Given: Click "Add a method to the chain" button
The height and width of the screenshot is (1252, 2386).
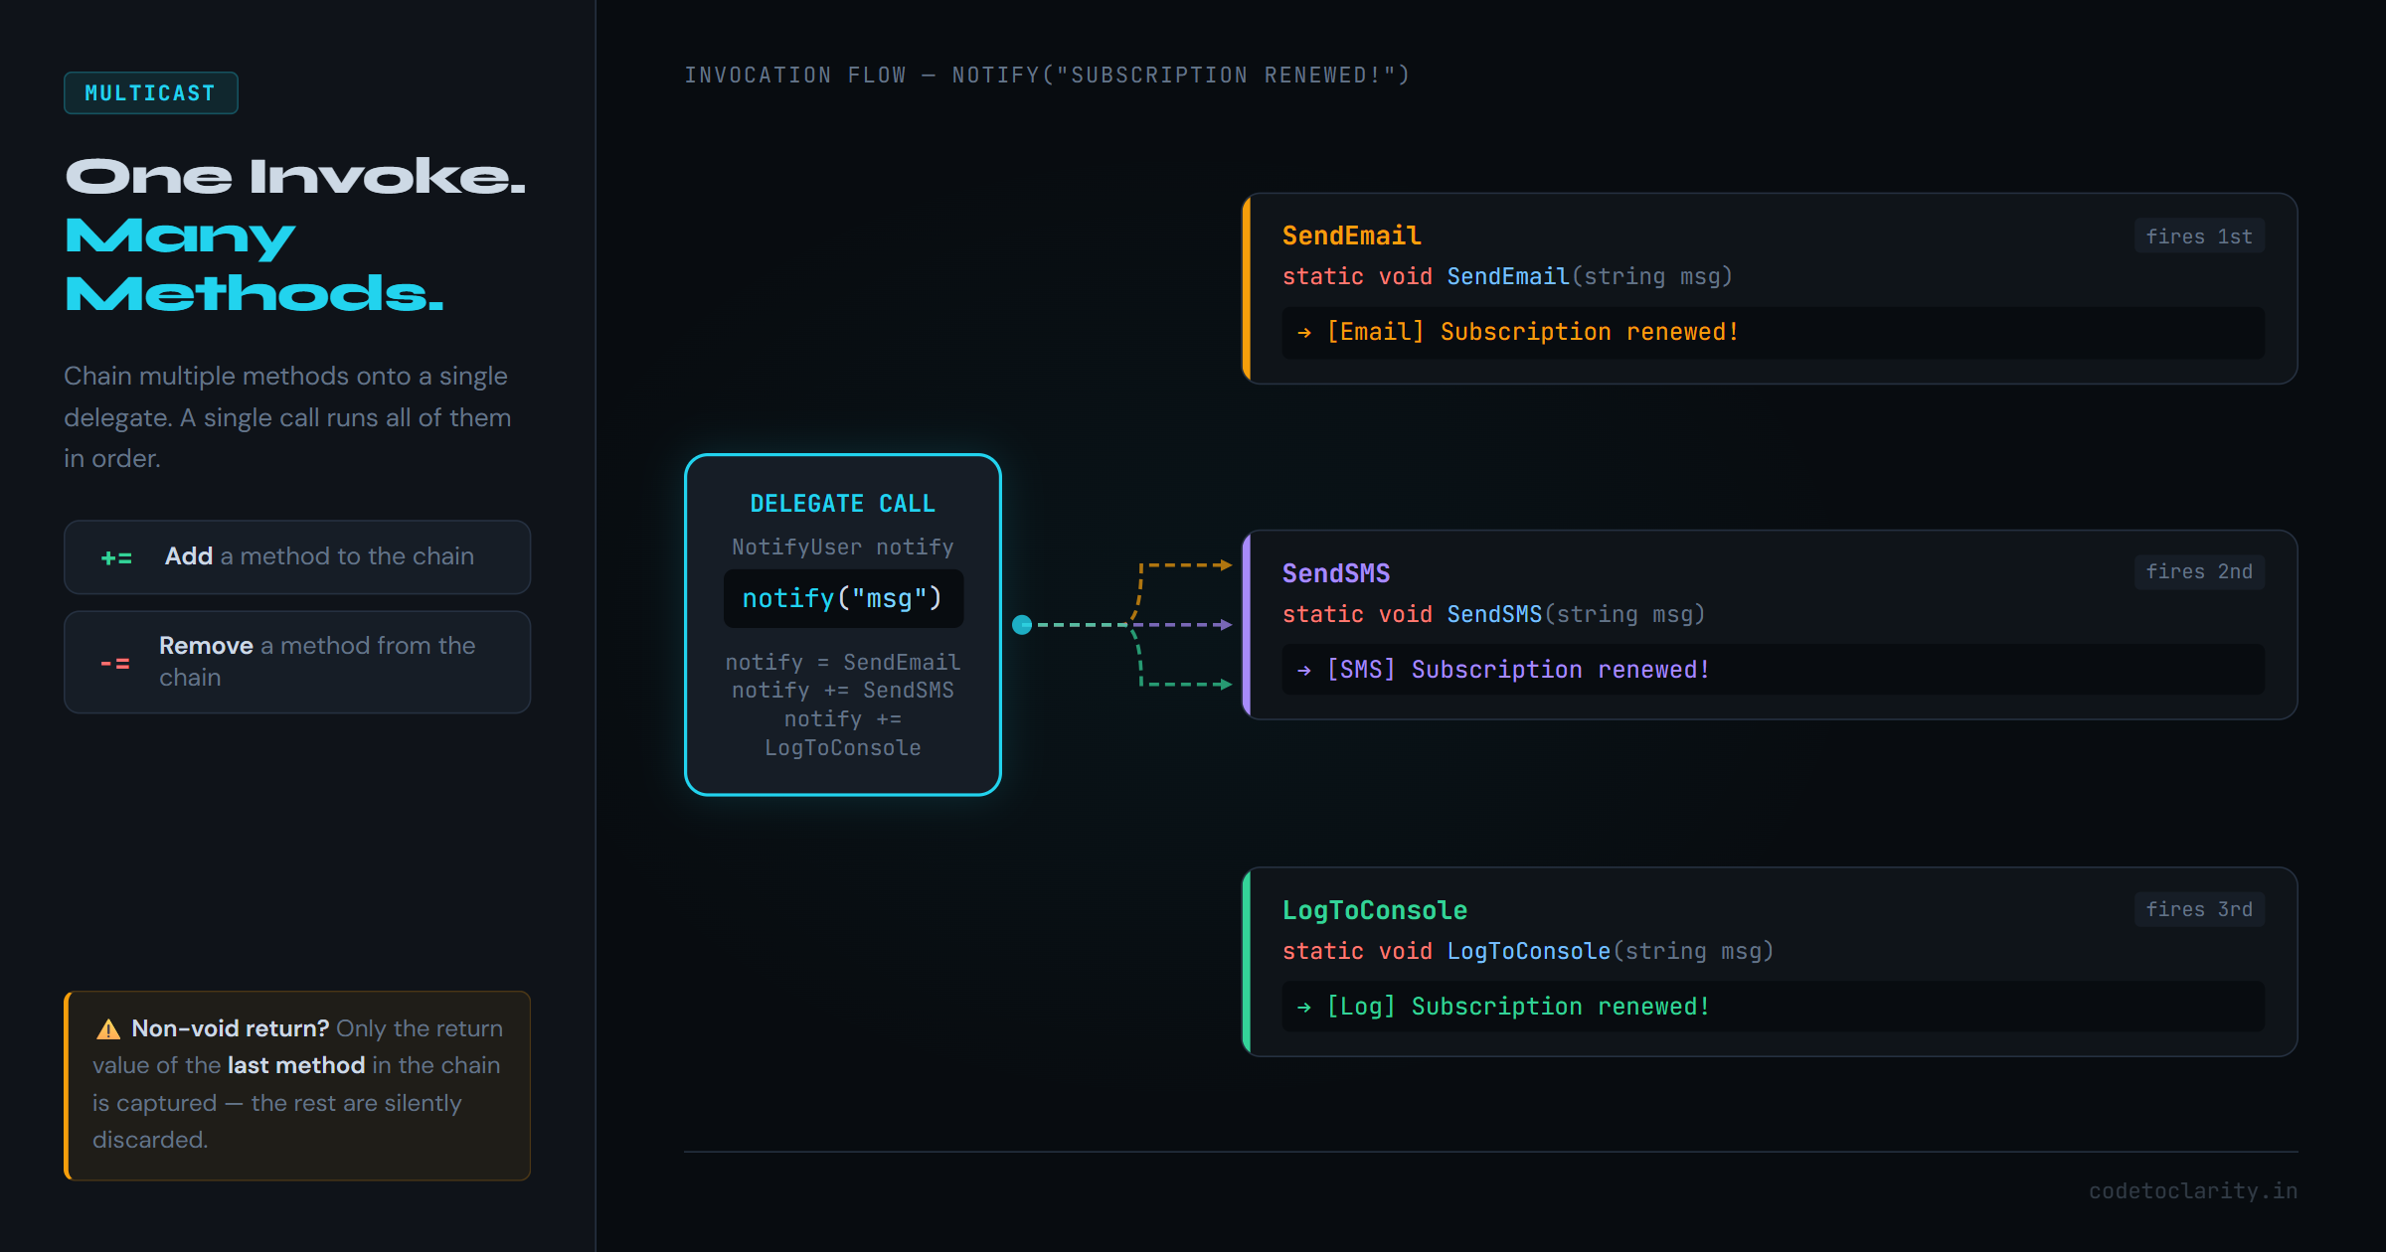Looking at the screenshot, I should pos(296,556).
